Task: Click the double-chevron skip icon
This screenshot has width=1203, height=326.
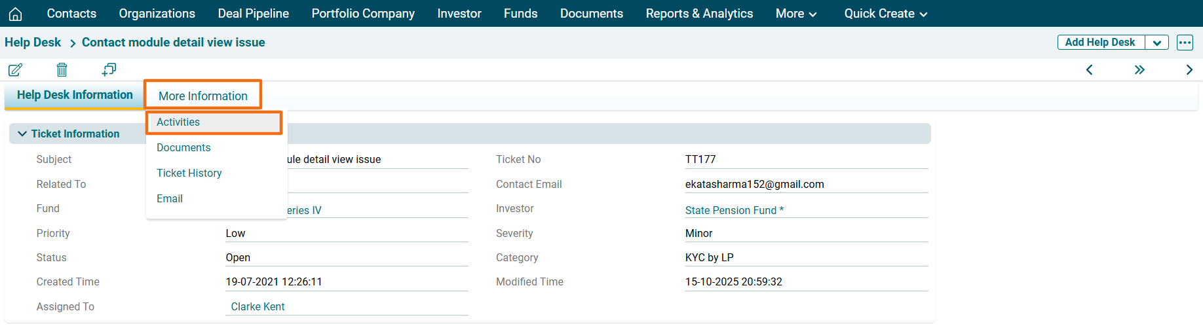Action: pyautogui.click(x=1139, y=70)
